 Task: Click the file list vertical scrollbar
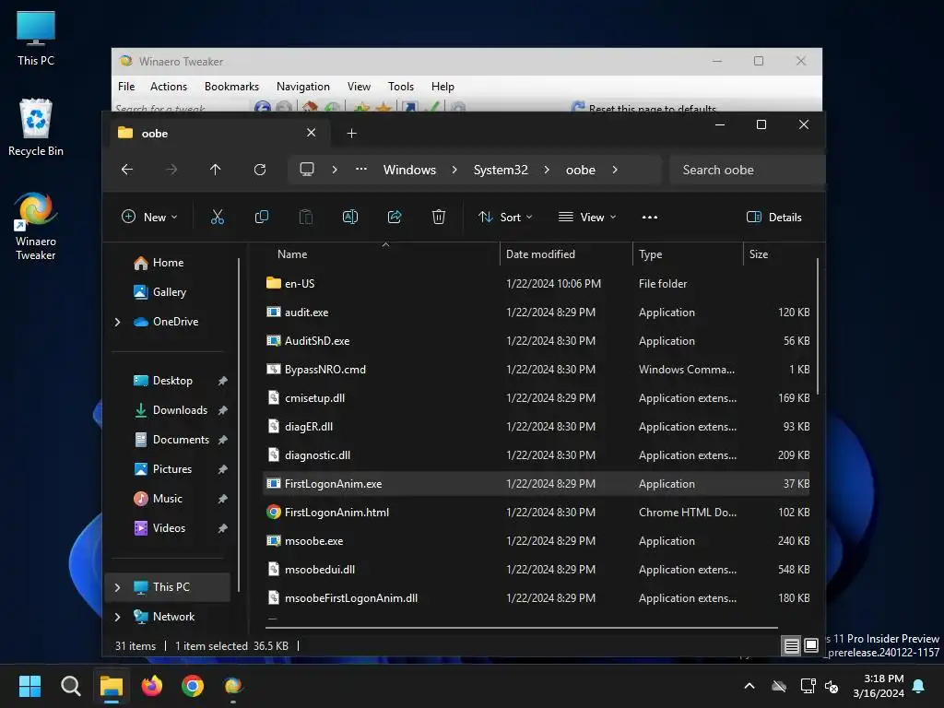pos(817,326)
